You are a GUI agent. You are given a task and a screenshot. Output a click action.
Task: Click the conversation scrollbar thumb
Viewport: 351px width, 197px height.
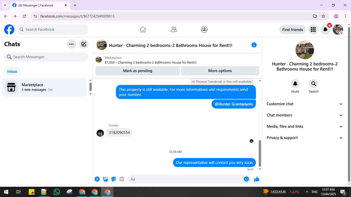click(x=260, y=153)
